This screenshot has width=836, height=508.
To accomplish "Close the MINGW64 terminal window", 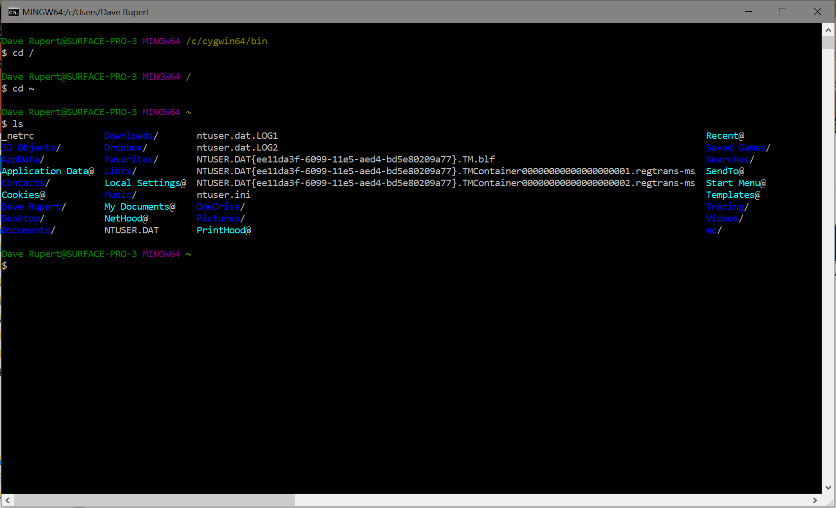I will point(817,12).
